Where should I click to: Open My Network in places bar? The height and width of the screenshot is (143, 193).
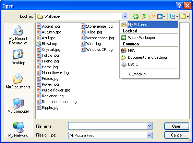click(18, 129)
